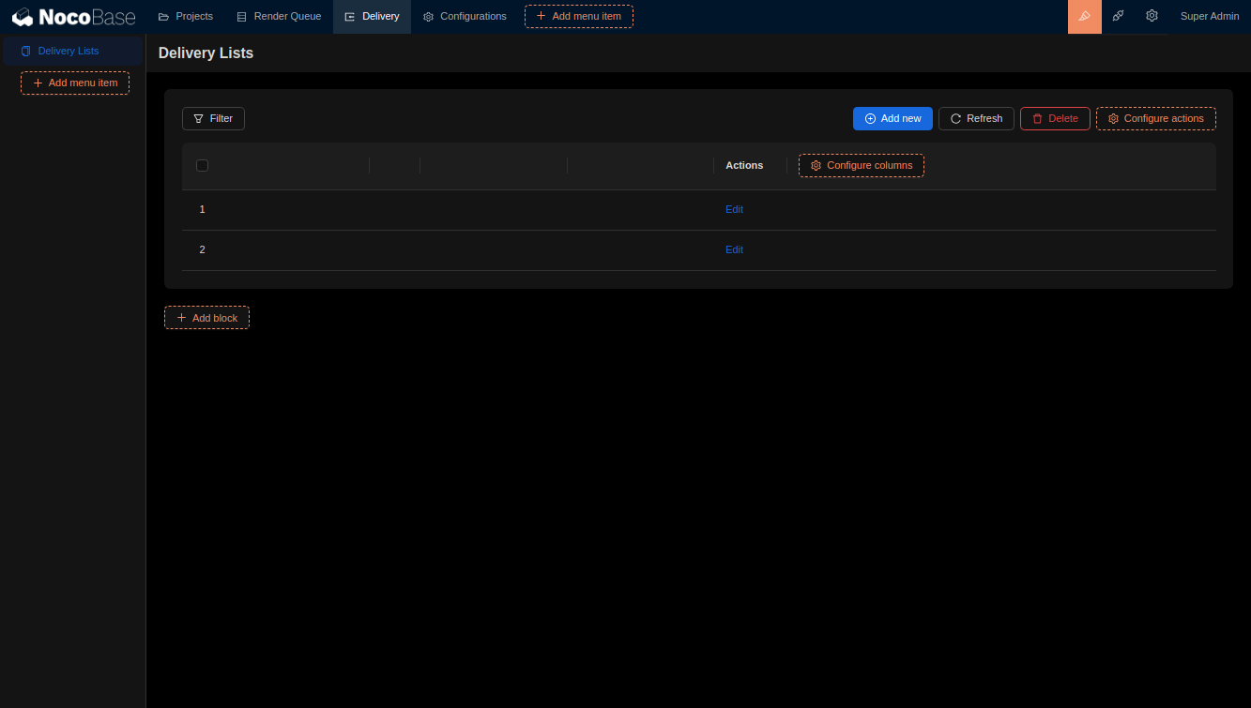Click the Delivery Lists sidebar icon
1251x708 pixels.
[x=24, y=51]
